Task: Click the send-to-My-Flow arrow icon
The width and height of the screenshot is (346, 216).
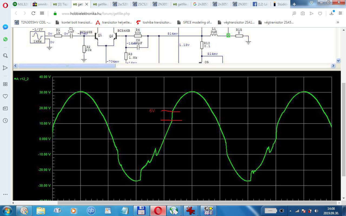Action: [311, 13]
